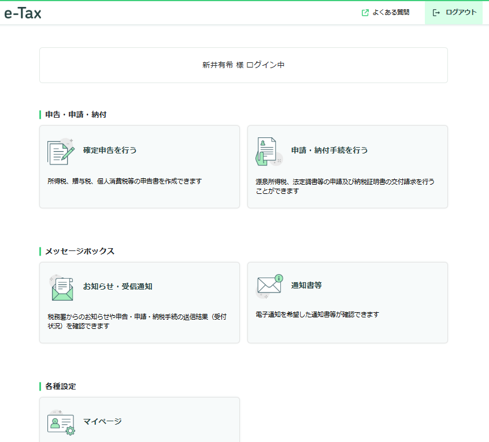Click the external link icon beside よくある質問
The height and width of the screenshot is (442, 489).
pyautogui.click(x=365, y=13)
